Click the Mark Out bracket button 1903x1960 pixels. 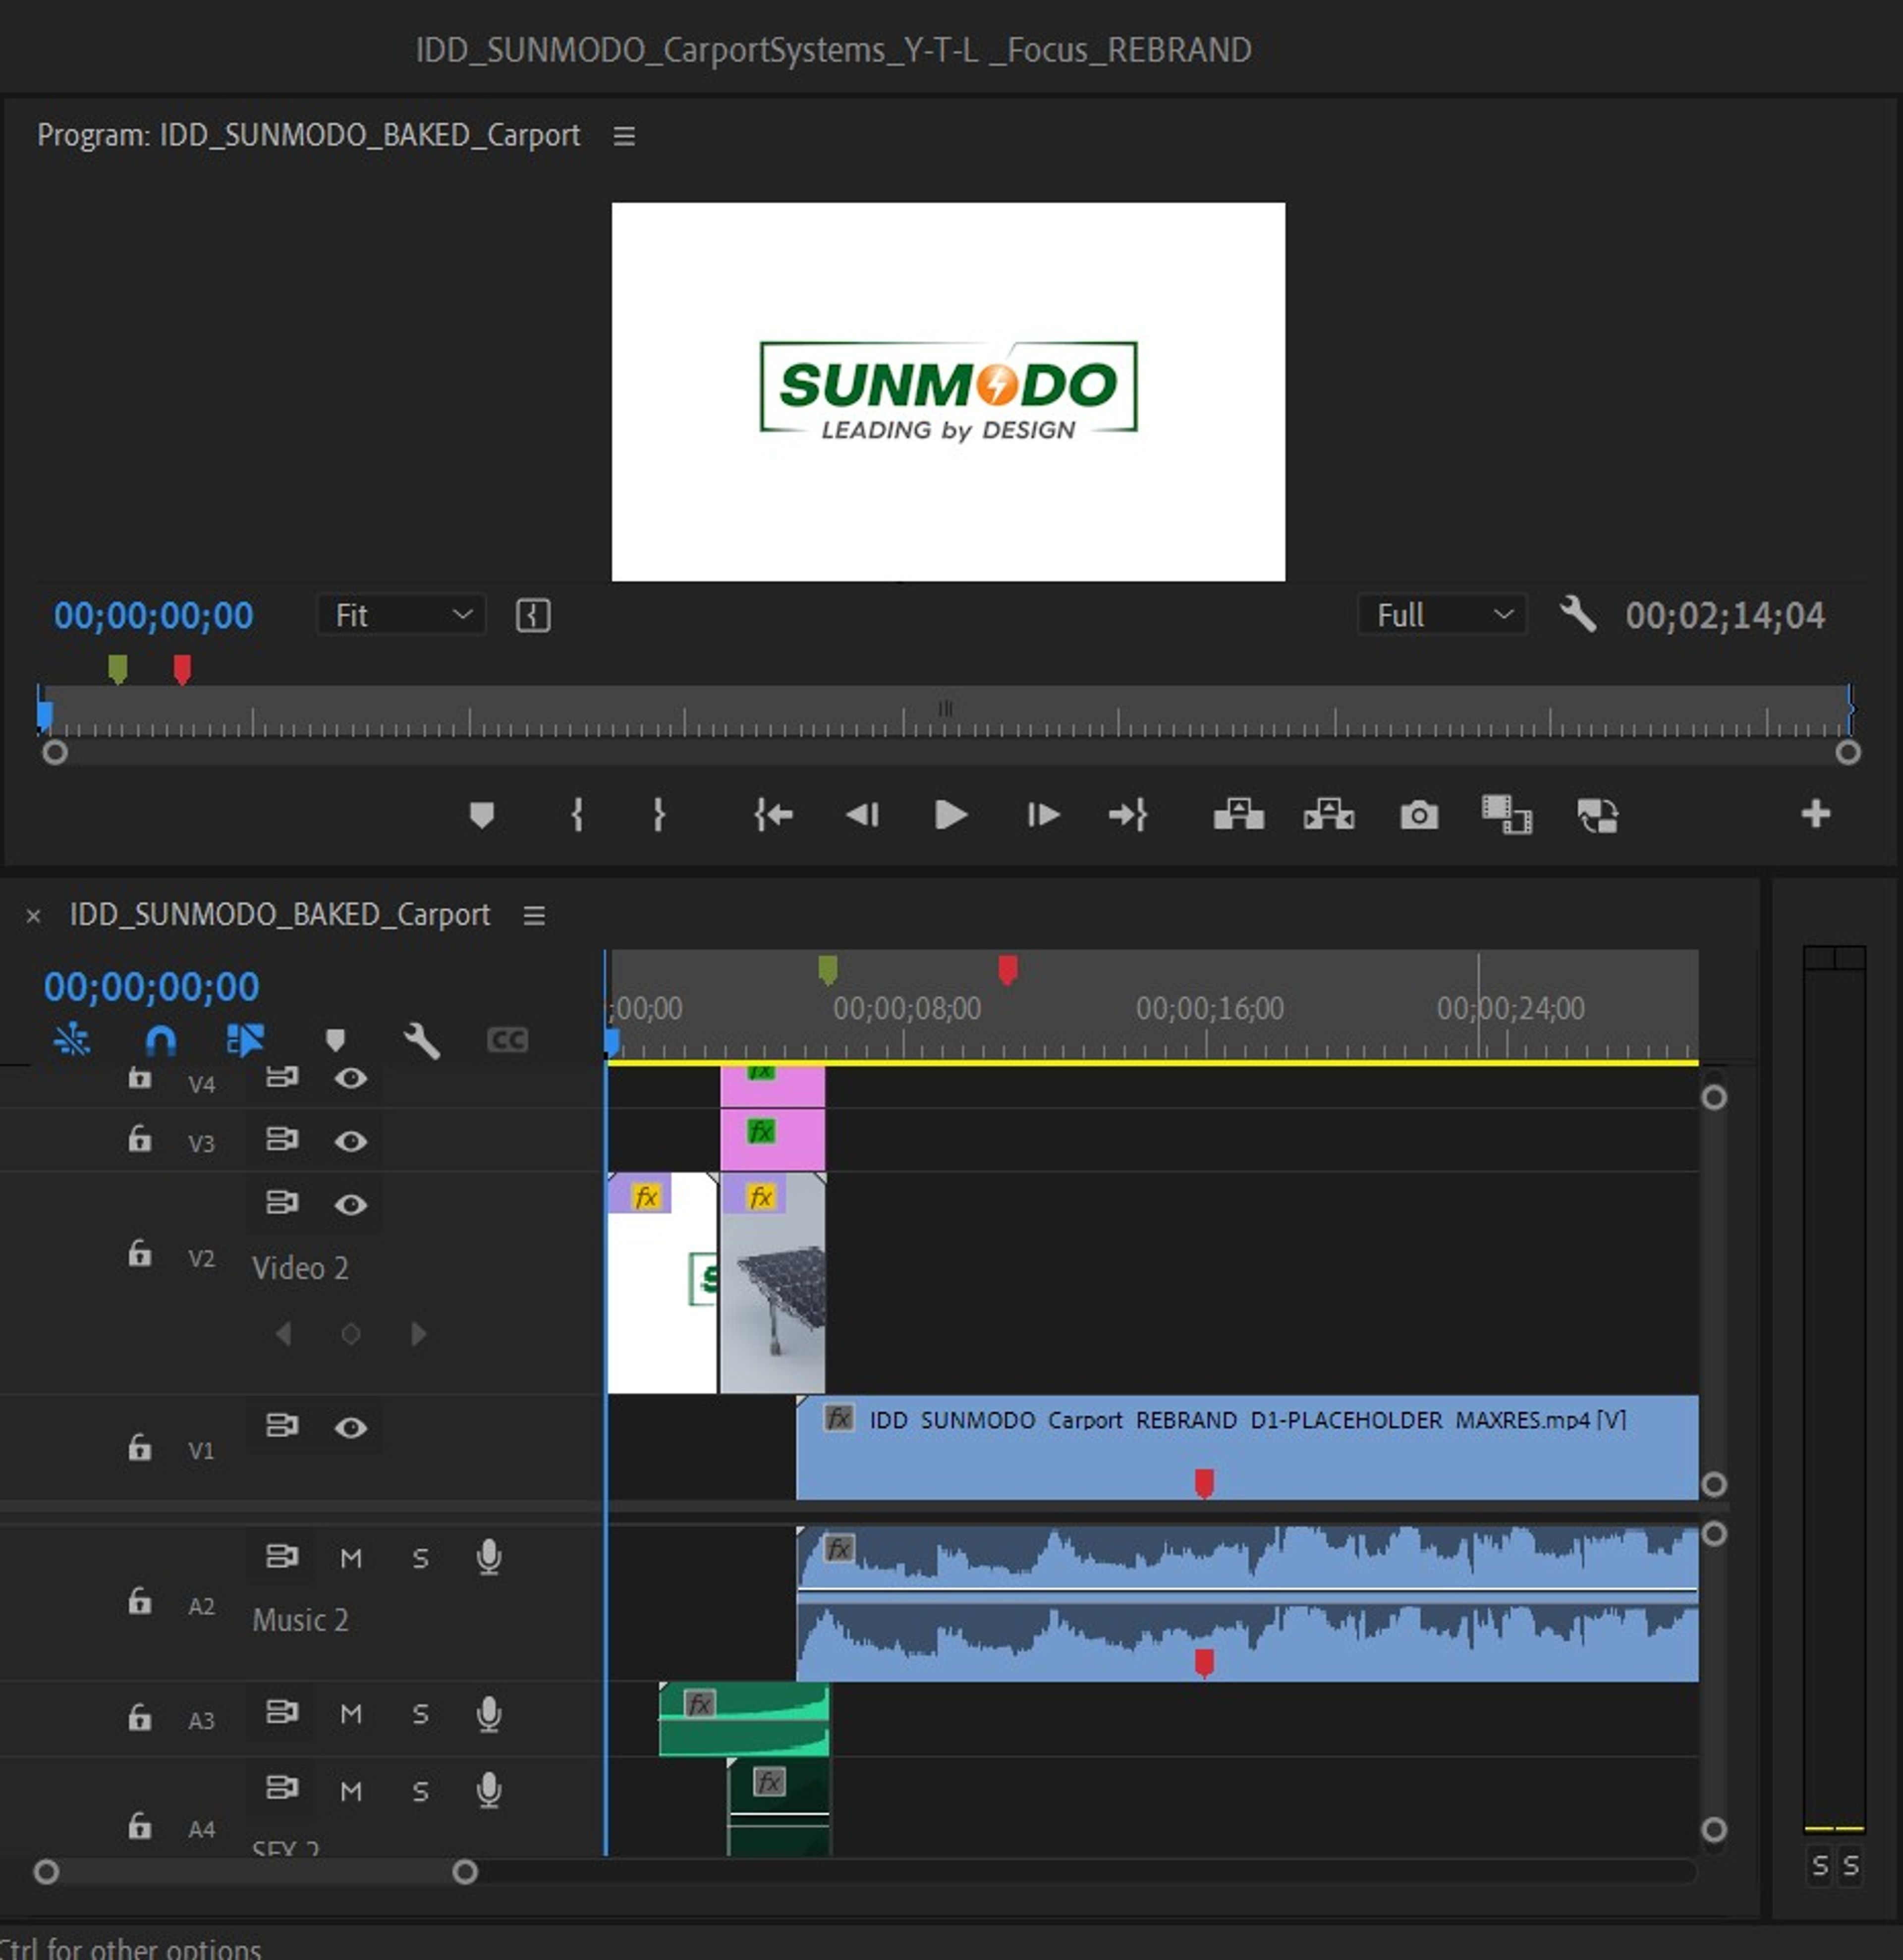point(659,815)
